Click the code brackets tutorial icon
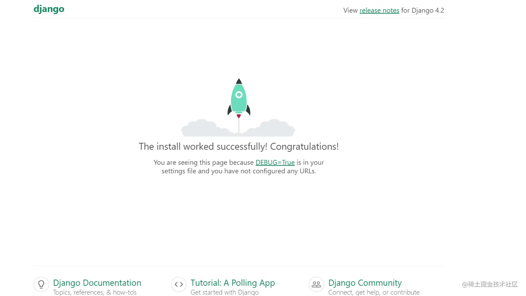The width and height of the screenshot is (526, 296). (179, 284)
